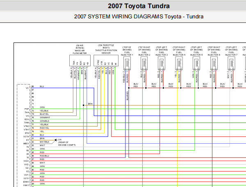Screen dimensions: 246x187
Task: Click the Fuel Injector 1 coil symbol
Action: point(127,63)
